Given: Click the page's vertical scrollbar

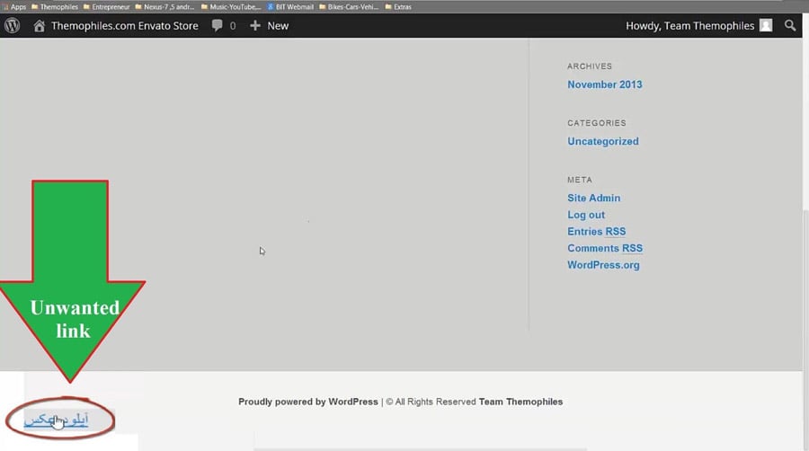Looking at the screenshot, I should (x=804, y=270).
